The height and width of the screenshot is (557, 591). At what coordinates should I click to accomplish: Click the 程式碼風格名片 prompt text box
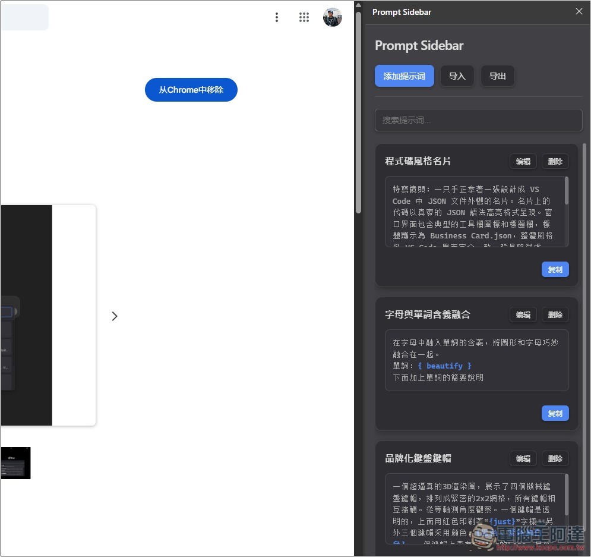(x=476, y=212)
